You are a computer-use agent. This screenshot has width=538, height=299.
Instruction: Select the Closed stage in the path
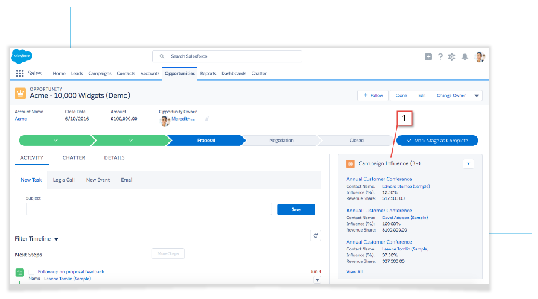point(356,140)
